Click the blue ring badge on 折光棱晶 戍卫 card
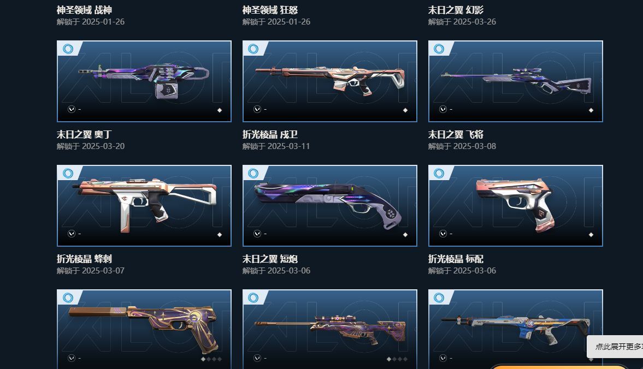Viewport: 643px width, 369px height. 253,49
